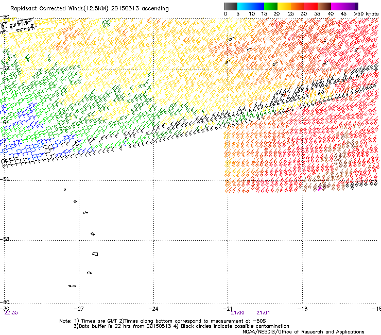The width and height of the screenshot is (381, 335).
Task: Click the note 'Times are GMT' line
Action: click(163, 321)
